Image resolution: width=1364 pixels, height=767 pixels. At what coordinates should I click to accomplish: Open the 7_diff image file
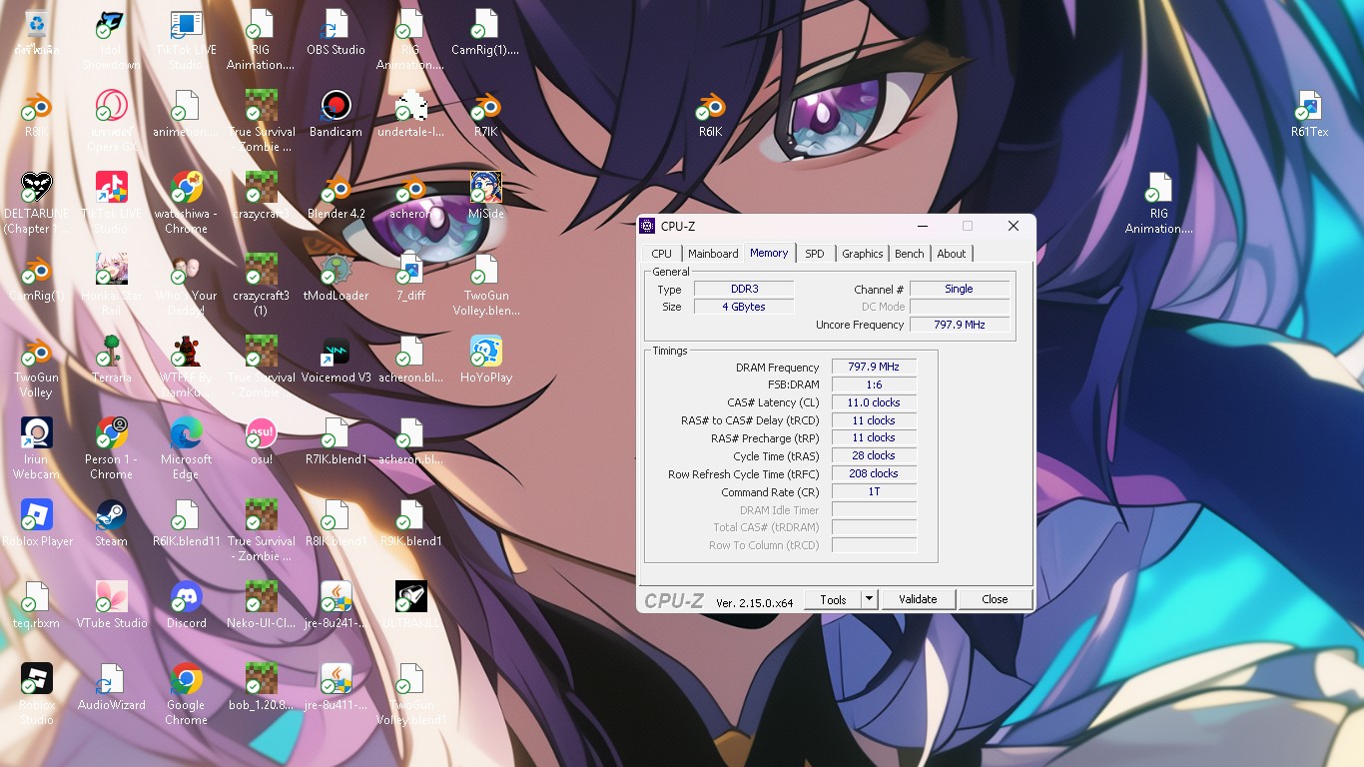[410, 278]
